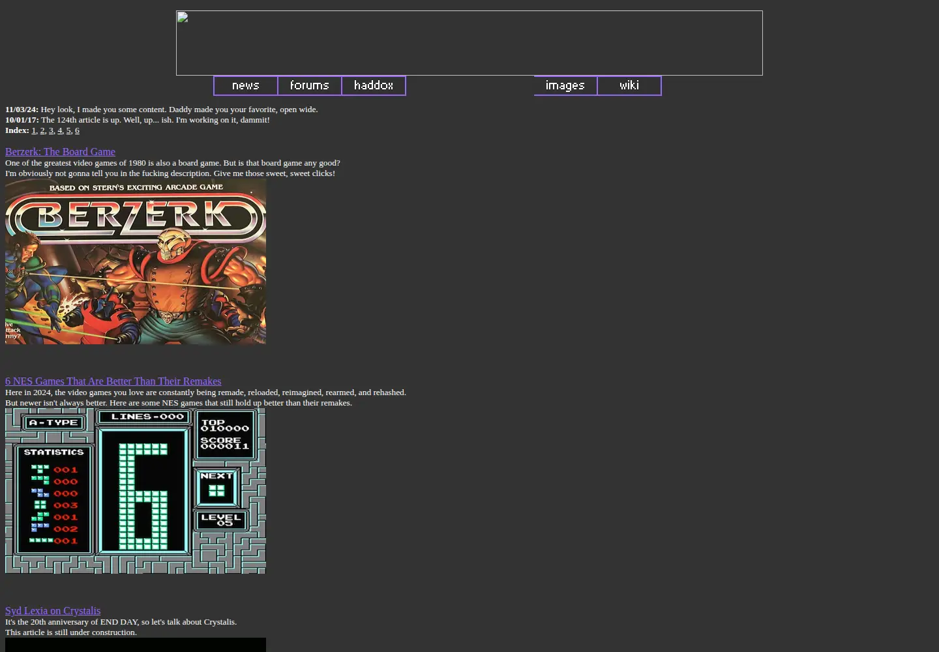
Task: Open the news navigation tab
Action: [x=246, y=86]
